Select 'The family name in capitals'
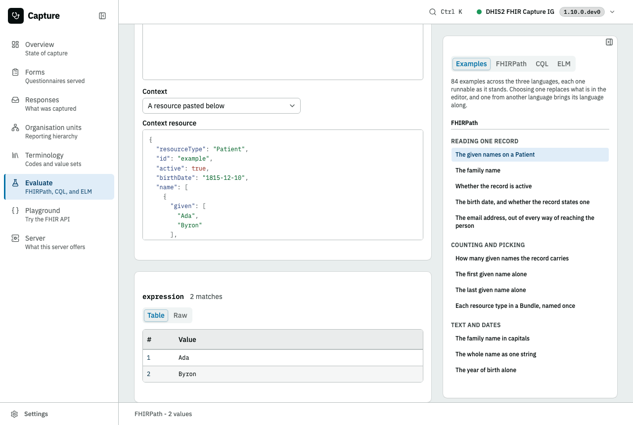Image resolution: width=633 pixels, height=425 pixels. (x=530, y=339)
